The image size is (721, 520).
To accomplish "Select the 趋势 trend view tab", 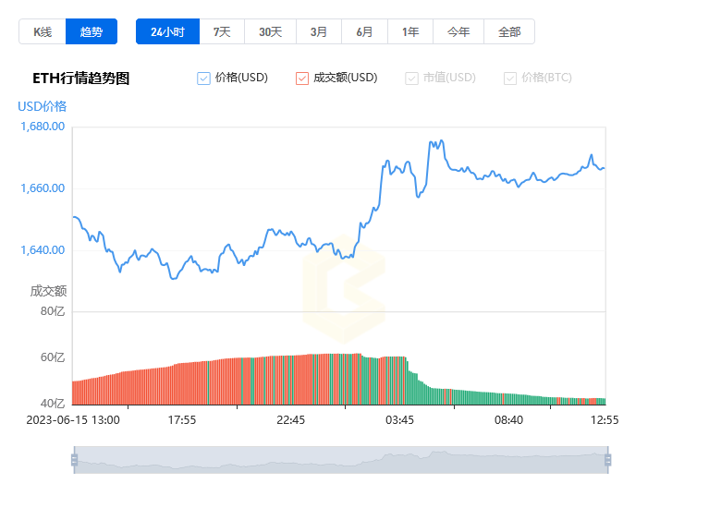I will (x=91, y=31).
